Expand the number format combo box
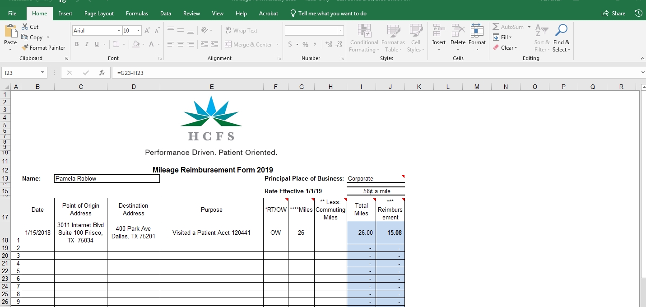 340,31
